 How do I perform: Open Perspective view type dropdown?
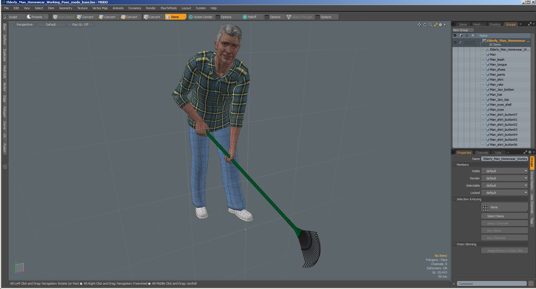[25, 25]
